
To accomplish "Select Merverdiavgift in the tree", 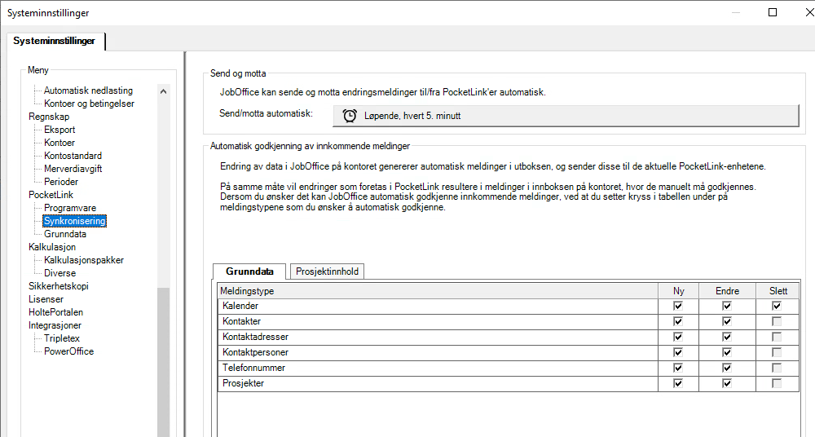I will [x=73, y=169].
